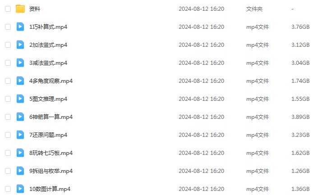Select checkbox for 3减法竖式.mp4
This screenshot has width=313, height=195.
[8, 63]
